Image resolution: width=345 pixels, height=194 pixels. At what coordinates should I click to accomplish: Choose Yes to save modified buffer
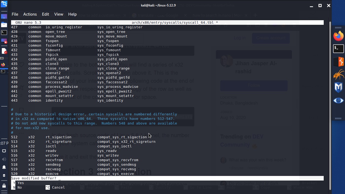point(18,183)
